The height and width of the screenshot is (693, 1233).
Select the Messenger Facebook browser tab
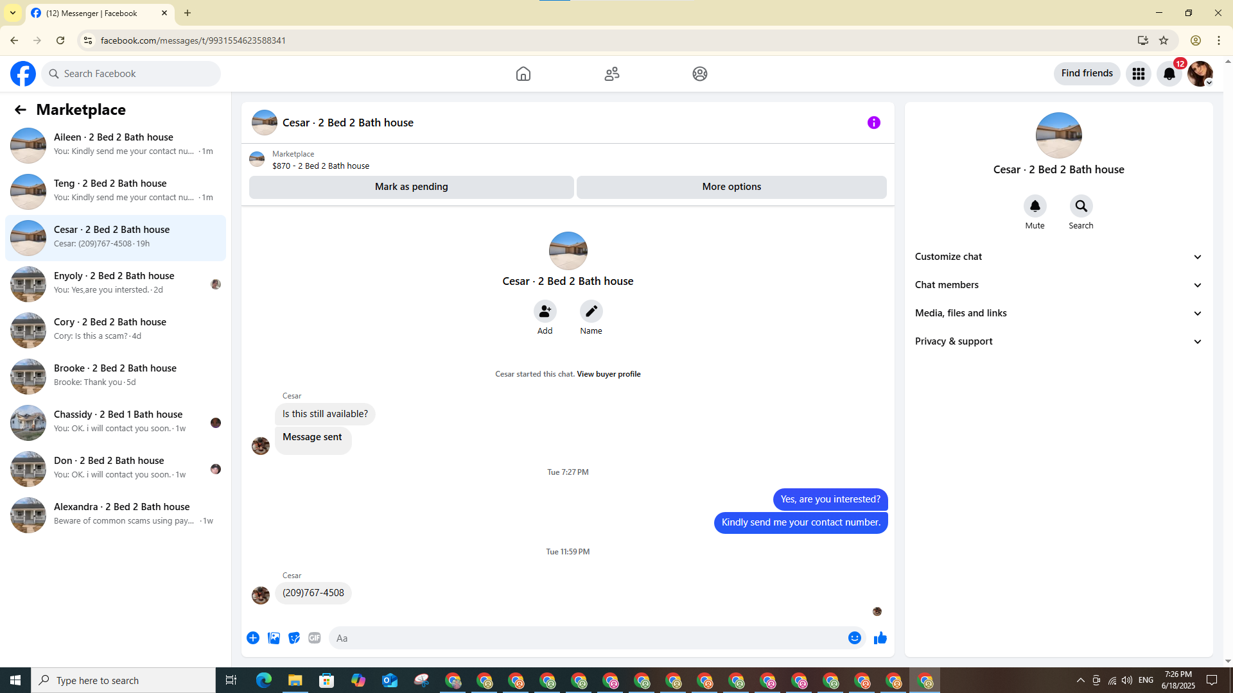coord(100,13)
